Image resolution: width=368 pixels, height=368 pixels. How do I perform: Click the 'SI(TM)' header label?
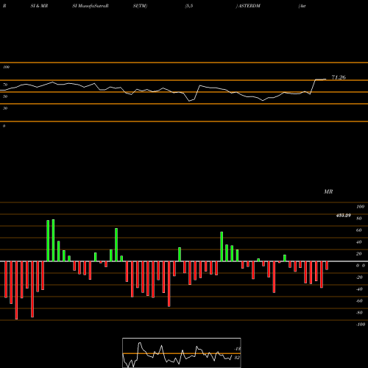click(x=140, y=6)
